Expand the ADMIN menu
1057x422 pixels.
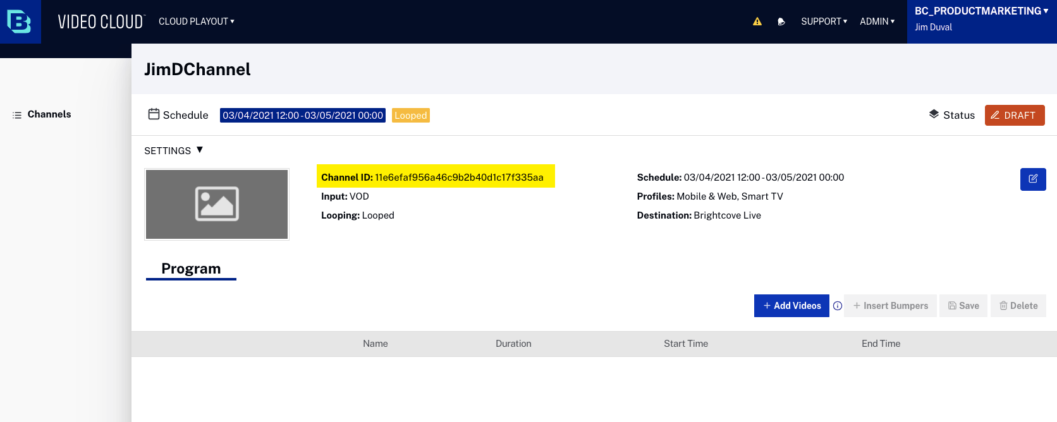[877, 21]
